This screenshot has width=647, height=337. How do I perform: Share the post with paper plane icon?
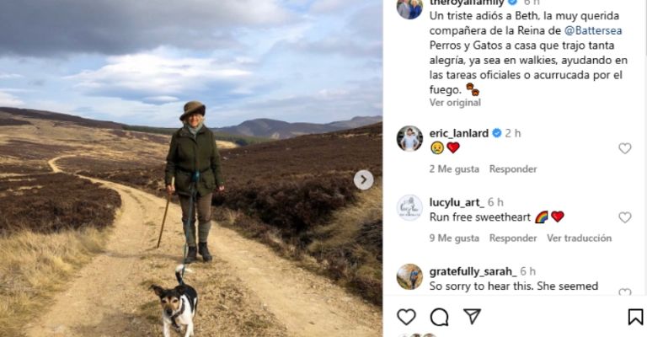tap(472, 317)
